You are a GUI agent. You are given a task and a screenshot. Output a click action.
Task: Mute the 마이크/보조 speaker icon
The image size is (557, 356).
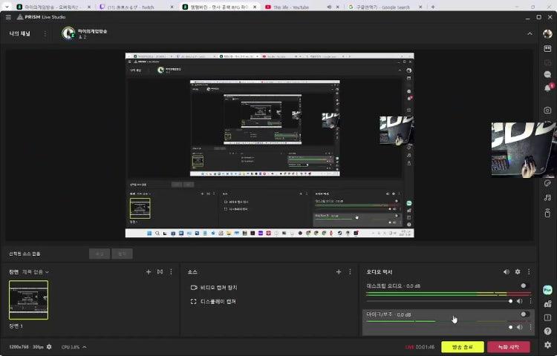coord(519,327)
